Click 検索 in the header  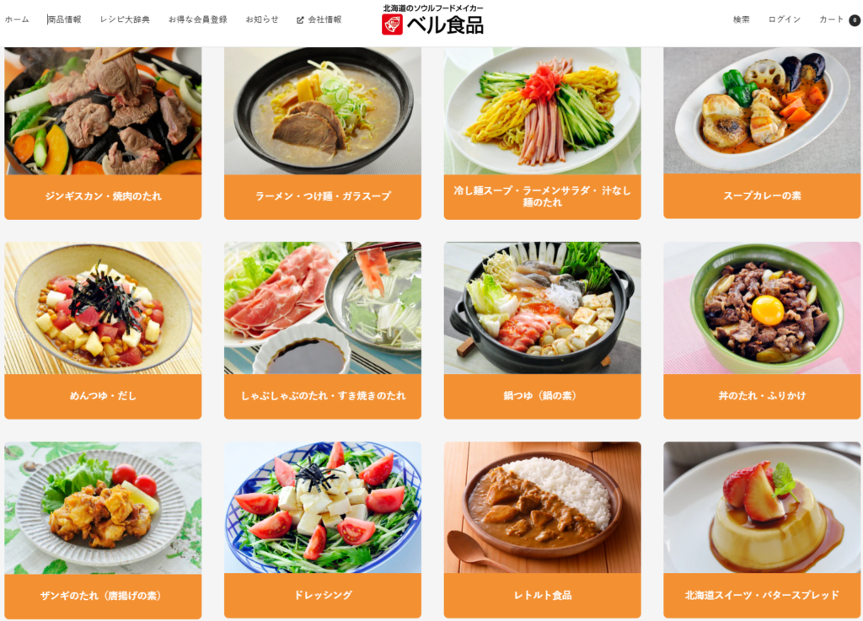click(741, 19)
